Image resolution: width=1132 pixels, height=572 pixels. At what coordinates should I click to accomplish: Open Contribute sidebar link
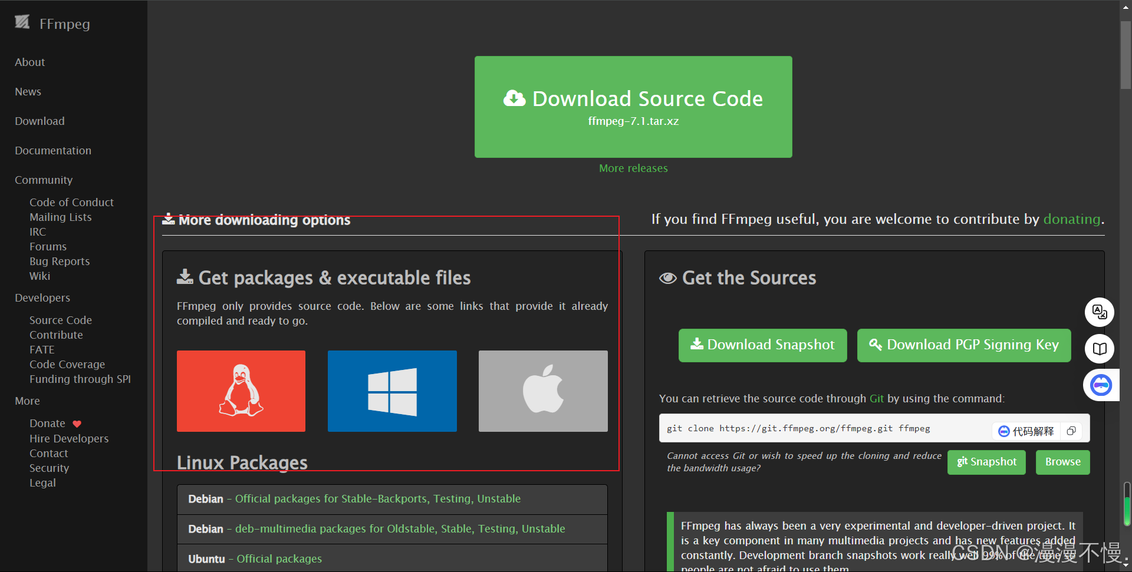click(56, 335)
